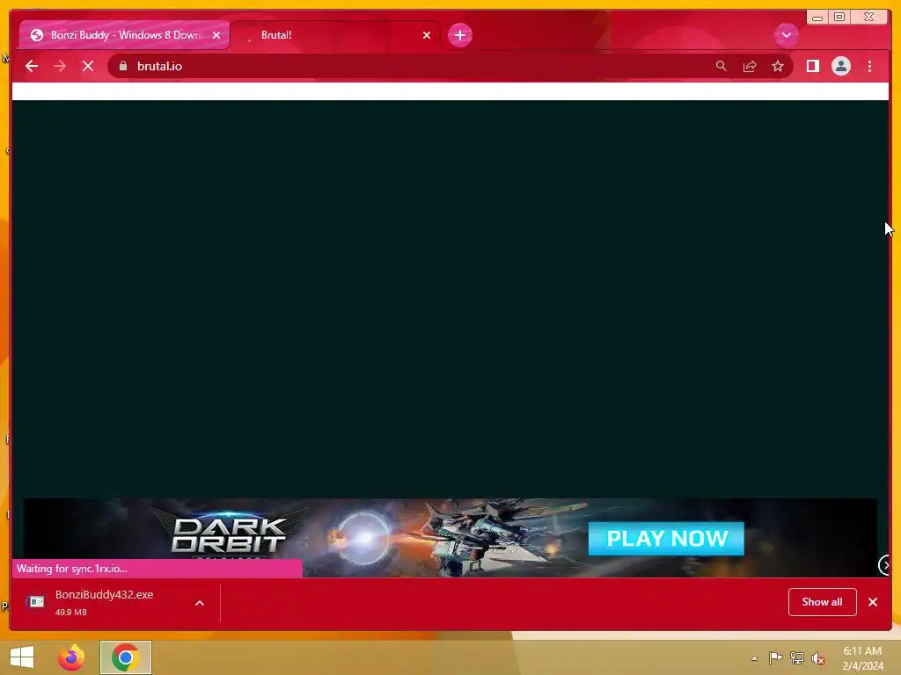
Task: Click the forward navigation arrow
Action: [x=60, y=66]
